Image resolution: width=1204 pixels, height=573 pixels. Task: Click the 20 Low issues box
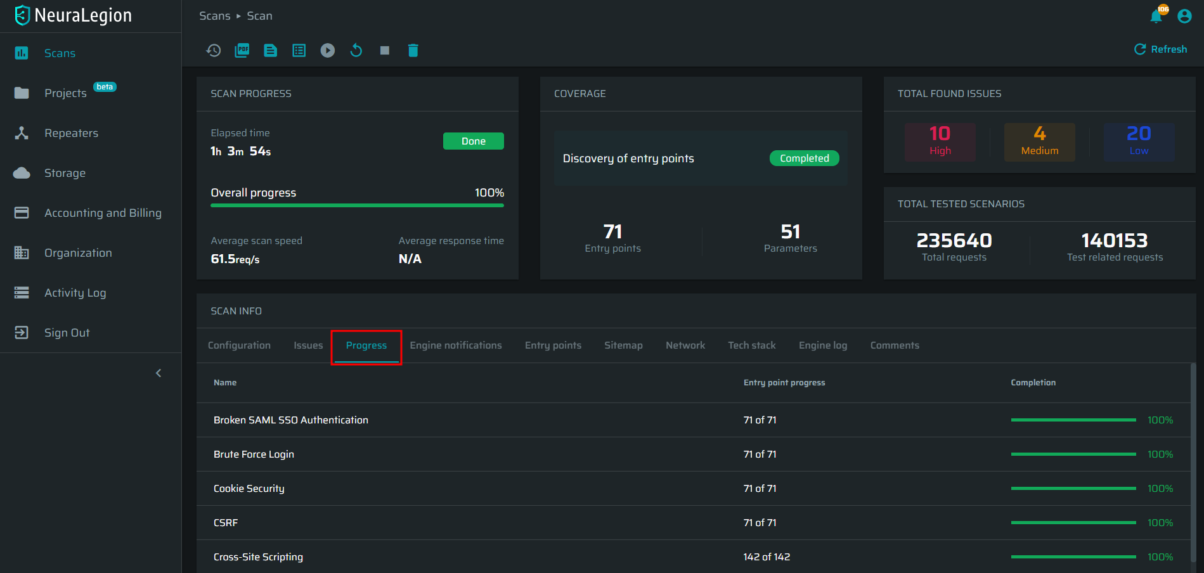[1139, 142]
